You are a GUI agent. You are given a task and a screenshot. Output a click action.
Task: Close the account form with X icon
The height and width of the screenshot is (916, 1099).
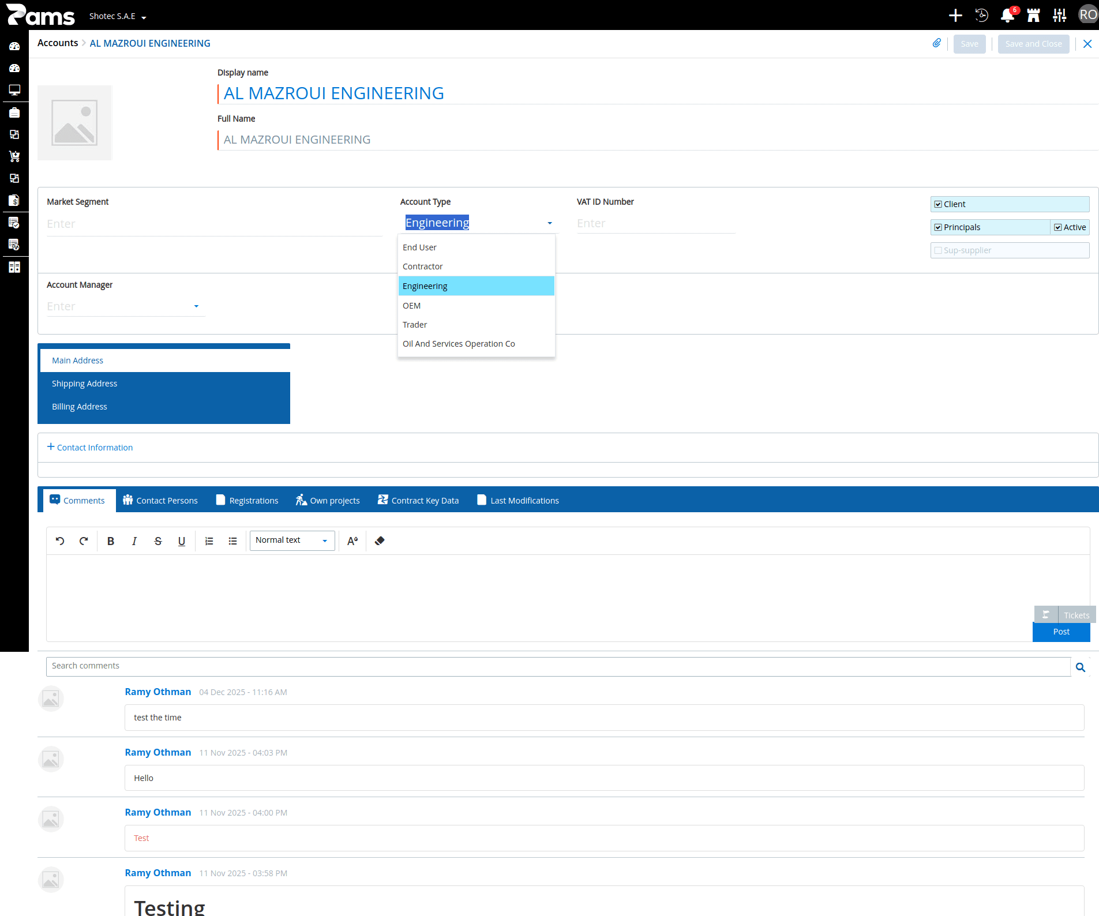click(x=1087, y=44)
